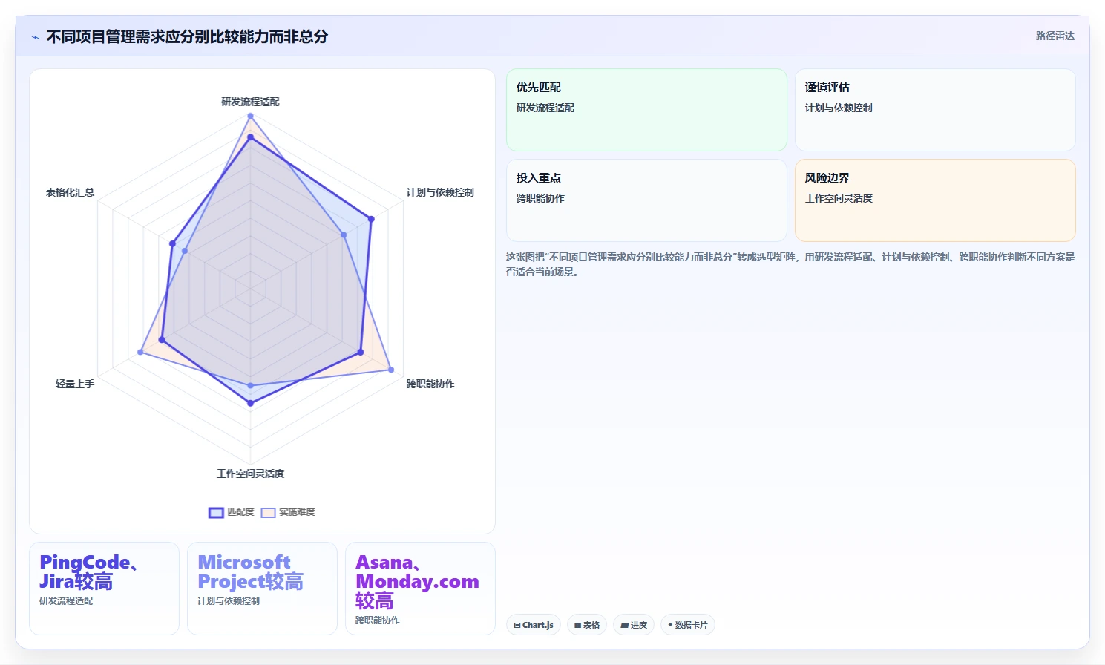
Task: Click the 表格 tag
Action: click(587, 625)
